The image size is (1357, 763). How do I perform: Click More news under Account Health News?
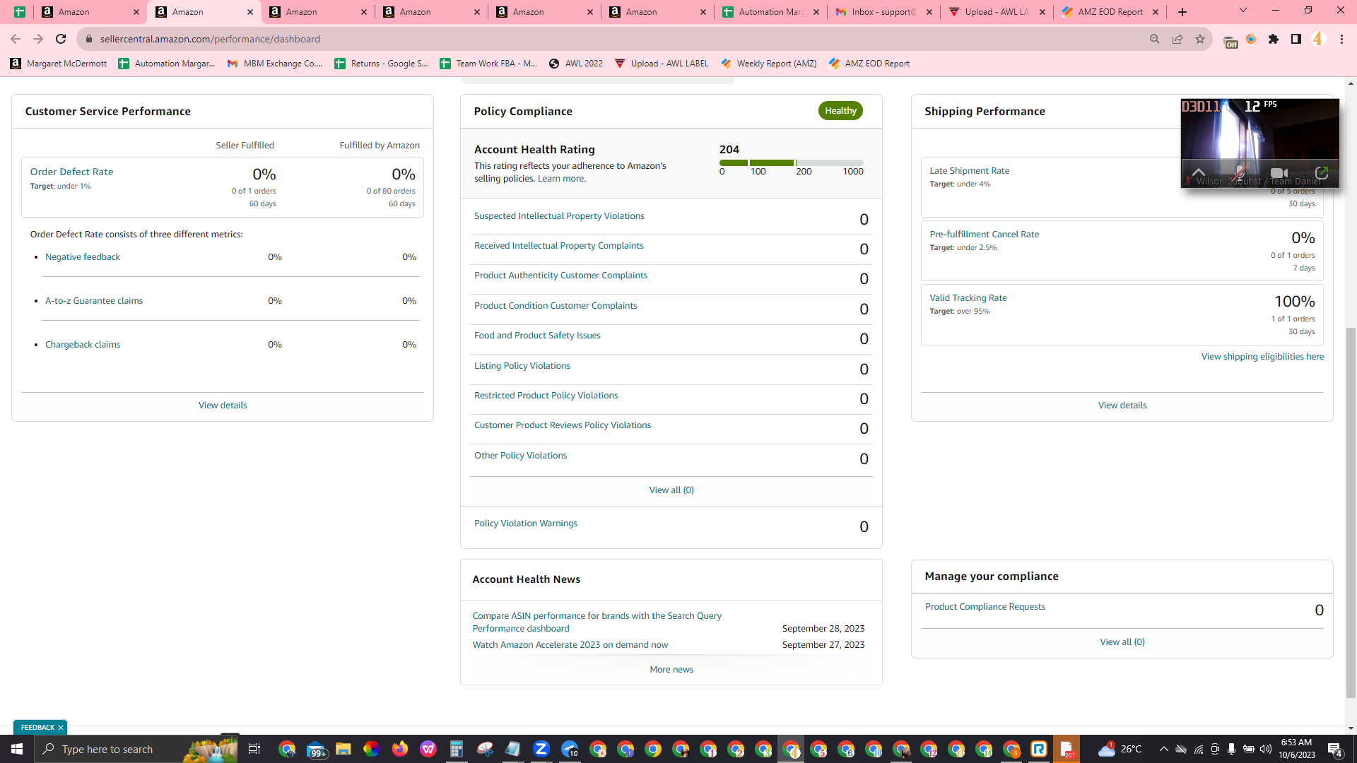point(671,670)
